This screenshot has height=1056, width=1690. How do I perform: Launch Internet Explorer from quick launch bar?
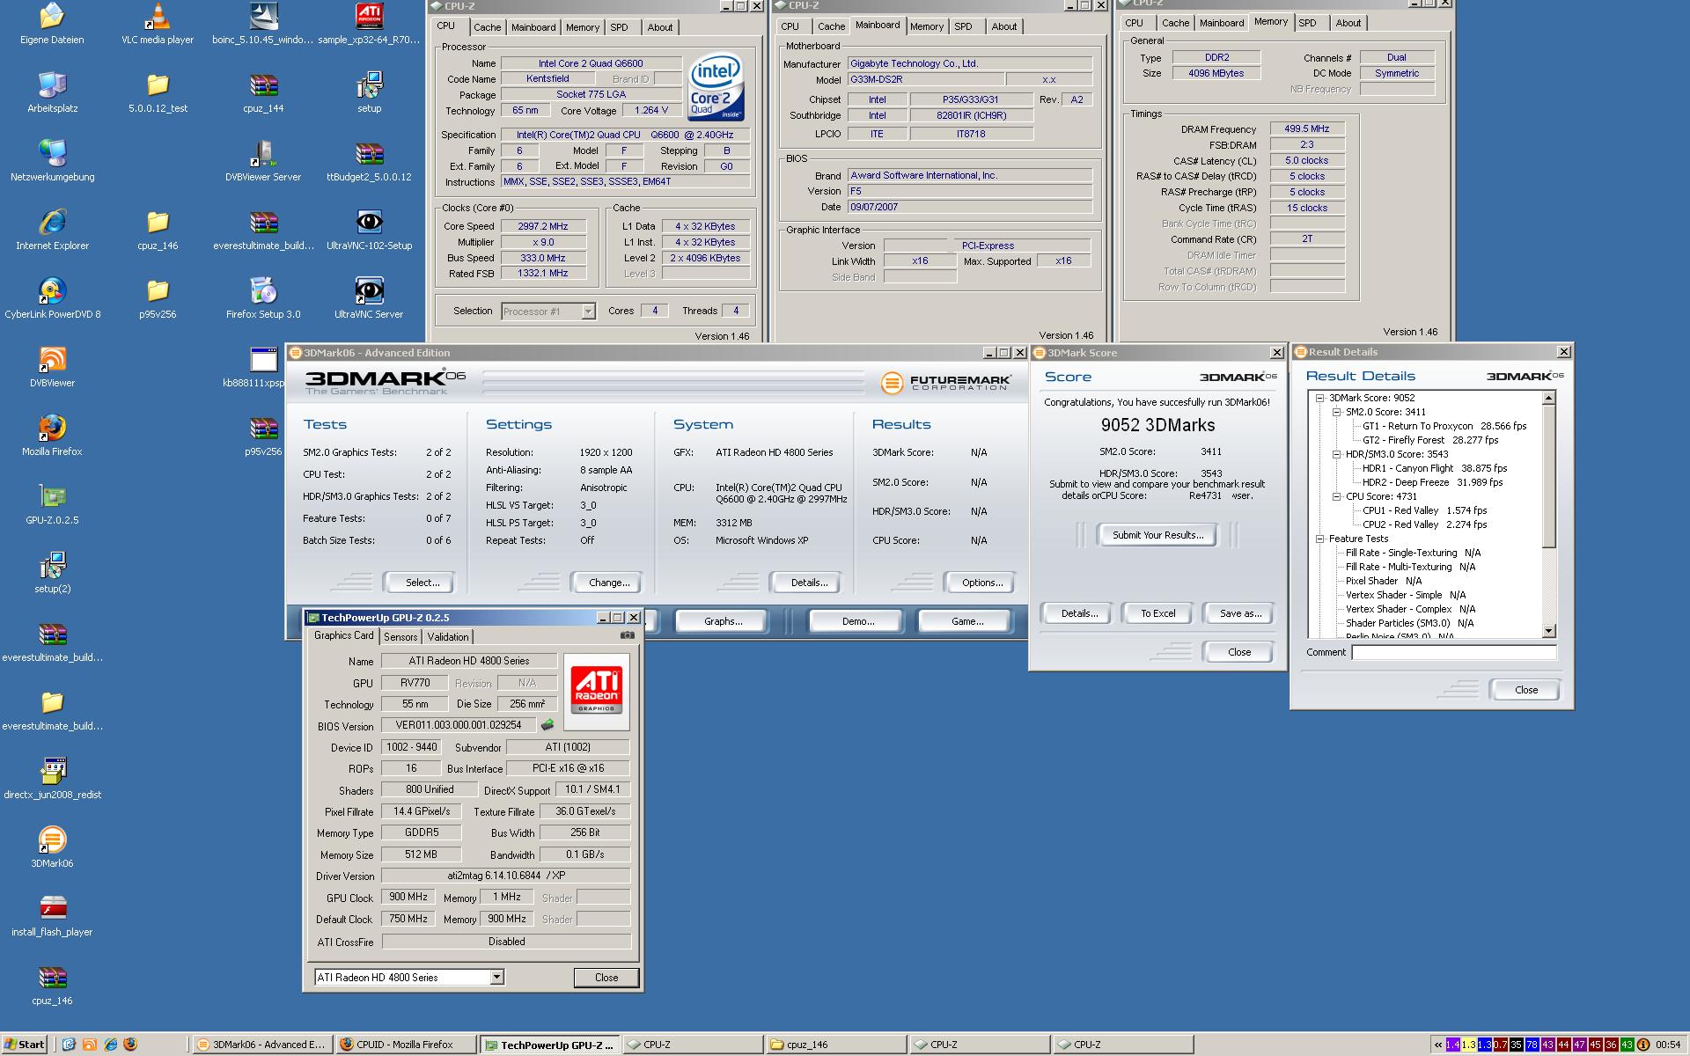[110, 1045]
